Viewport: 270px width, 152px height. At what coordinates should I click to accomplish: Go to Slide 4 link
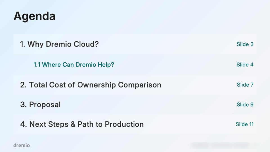(245, 65)
